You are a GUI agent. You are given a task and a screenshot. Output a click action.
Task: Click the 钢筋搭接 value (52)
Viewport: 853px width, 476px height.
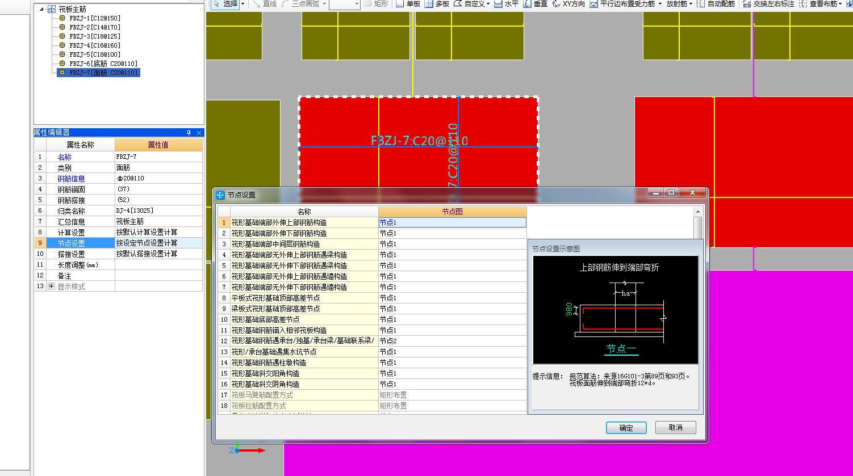[x=158, y=200]
